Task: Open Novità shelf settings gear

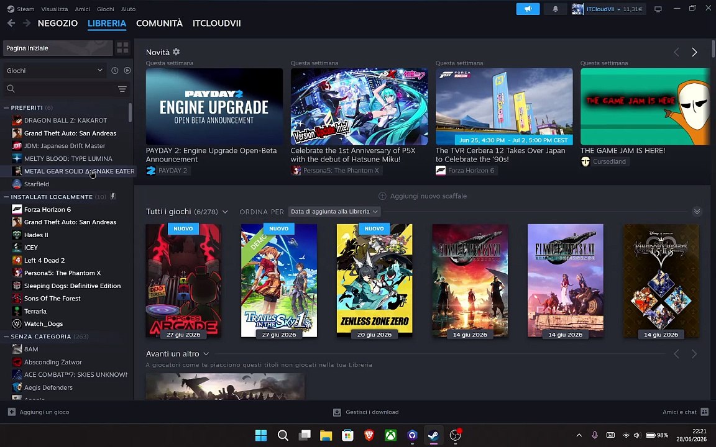Action: [177, 52]
